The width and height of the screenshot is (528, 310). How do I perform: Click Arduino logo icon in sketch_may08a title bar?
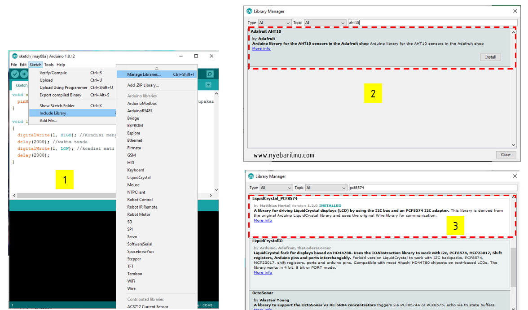coord(14,56)
